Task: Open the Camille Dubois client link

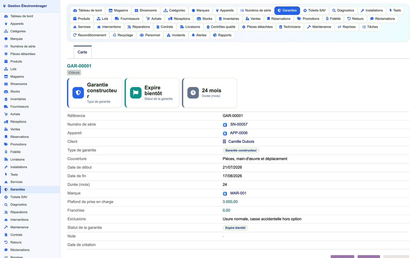Action: point(241,142)
